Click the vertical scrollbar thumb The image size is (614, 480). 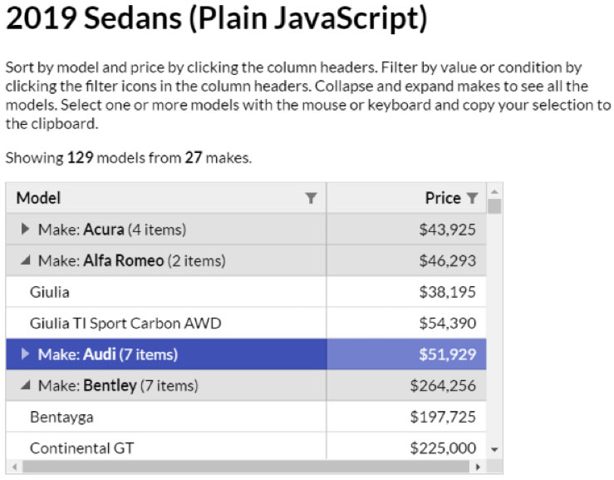494,205
